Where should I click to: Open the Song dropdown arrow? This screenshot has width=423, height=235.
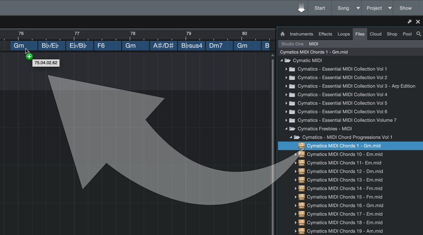[x=358, y=8]
